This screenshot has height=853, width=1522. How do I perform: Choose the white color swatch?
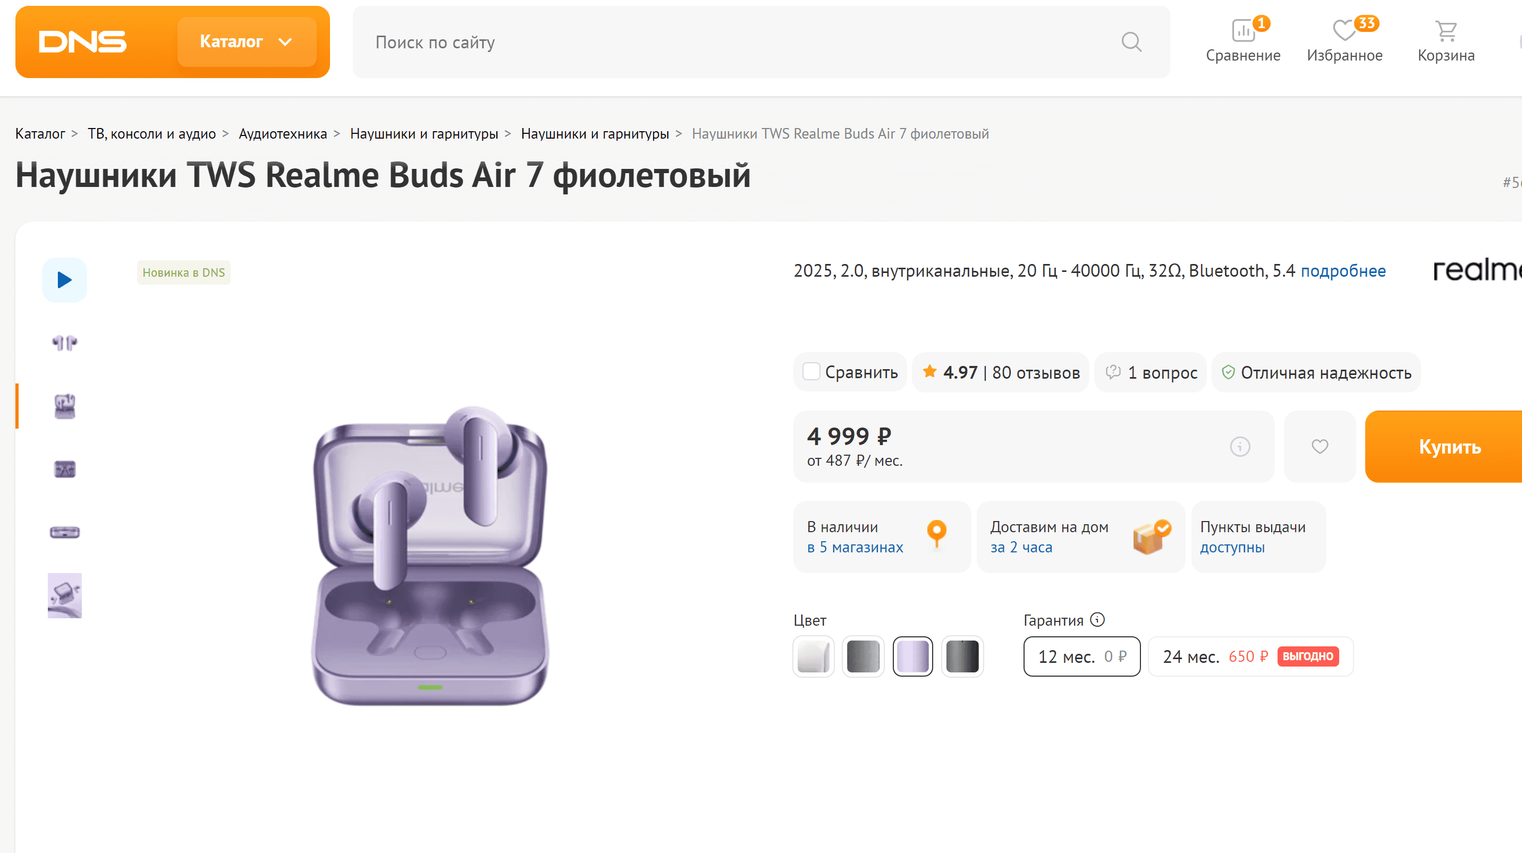pos(813,656)
